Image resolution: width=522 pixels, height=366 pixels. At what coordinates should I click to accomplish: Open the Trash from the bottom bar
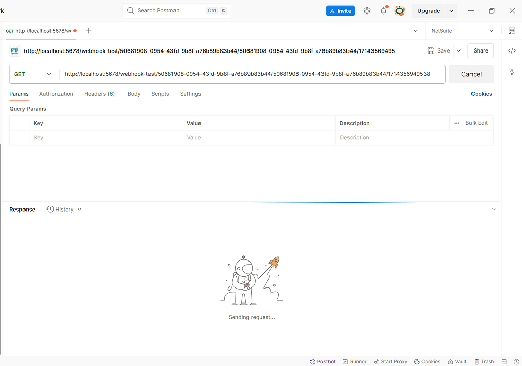tap(484, 361)
